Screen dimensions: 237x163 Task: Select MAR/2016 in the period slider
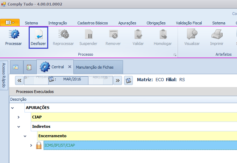click(72, 79)
